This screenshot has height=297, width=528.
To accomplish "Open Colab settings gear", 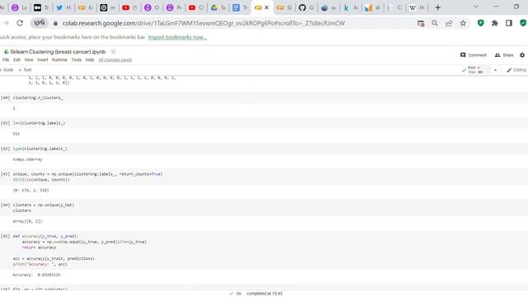I will click(522, 55).
